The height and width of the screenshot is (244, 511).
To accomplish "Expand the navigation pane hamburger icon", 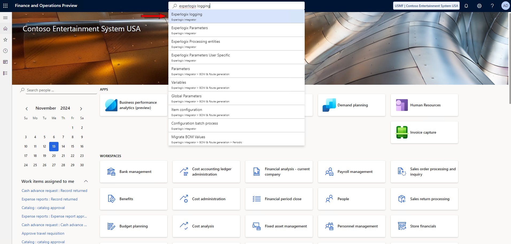I will tap(5, 18).
